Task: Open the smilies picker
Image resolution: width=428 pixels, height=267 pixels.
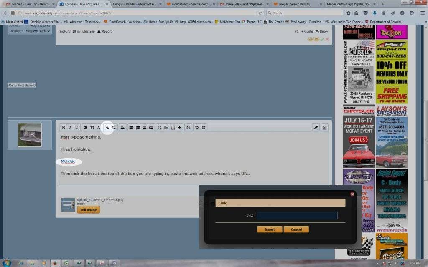Action: [x=159, y=128]
